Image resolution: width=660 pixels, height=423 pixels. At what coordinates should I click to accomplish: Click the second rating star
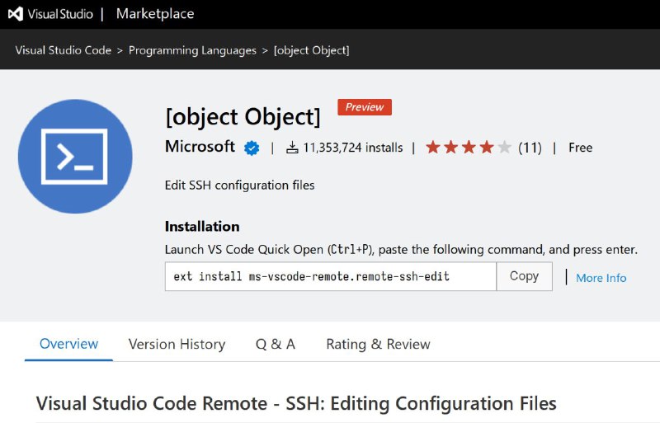click(450, 148)
